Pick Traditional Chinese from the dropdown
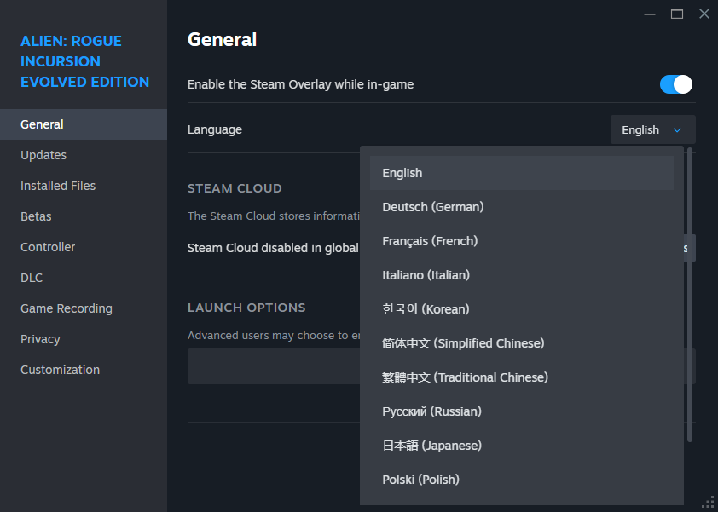The image size is (718, 512). pyautogui.click(x=521, y=377)
